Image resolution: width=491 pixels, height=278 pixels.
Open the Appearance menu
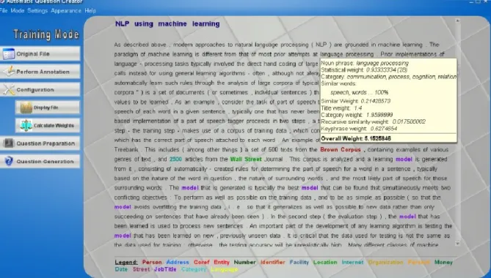(66, 11)
